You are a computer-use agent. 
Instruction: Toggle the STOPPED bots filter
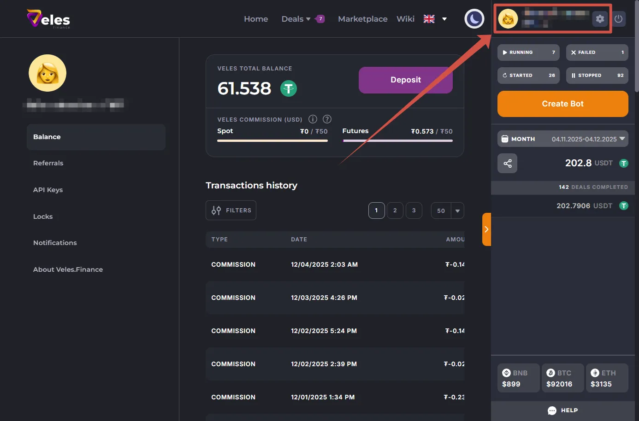(597, 76)
